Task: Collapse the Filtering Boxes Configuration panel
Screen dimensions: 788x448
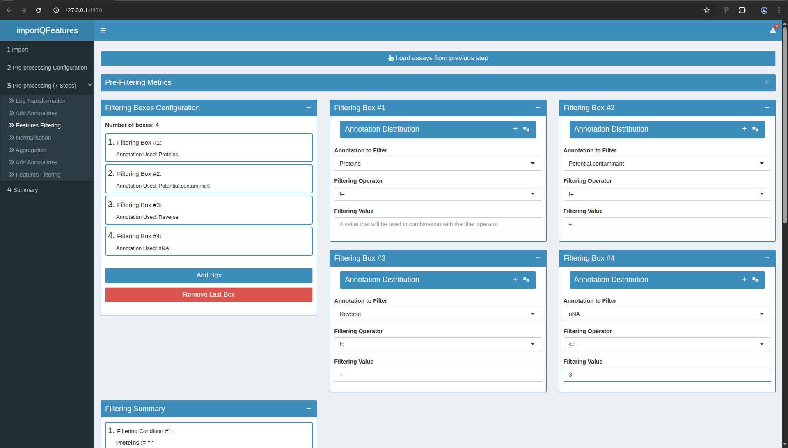Action: [x=309, y=108]
